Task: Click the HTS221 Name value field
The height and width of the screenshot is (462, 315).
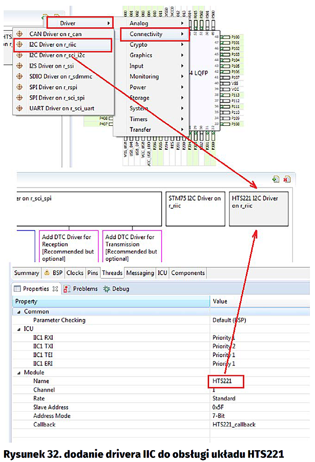Action: [225, 381]
